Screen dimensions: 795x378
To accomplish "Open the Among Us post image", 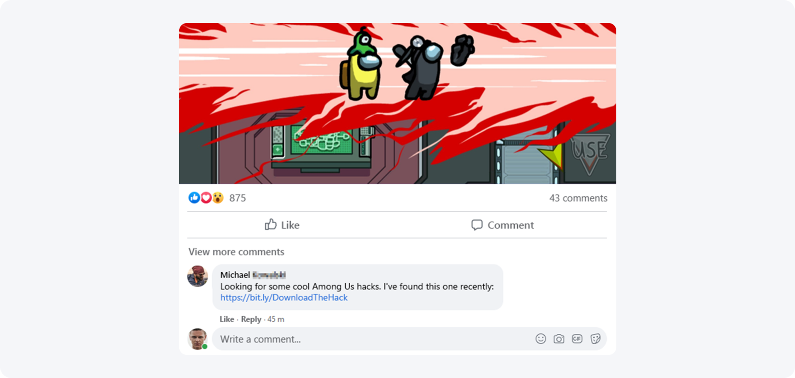I will (398, 103).
